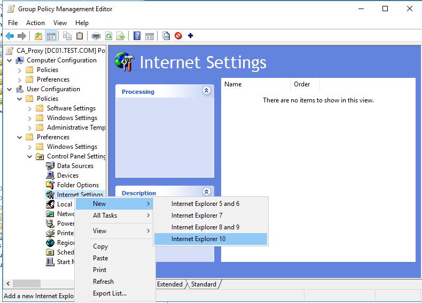Switch to the Extended tab
Image resolution: width=422 pixels, height=303 pixels.
tap(170, 284)
